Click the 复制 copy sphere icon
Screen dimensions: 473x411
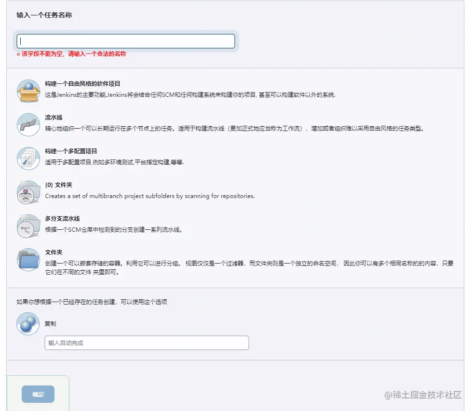(x=27, y=323)
